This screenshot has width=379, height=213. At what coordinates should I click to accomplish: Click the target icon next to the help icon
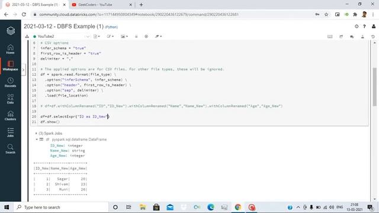pos(356,26)
